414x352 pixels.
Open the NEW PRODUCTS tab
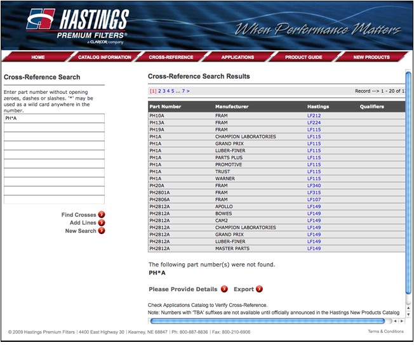tap(371, 57)
